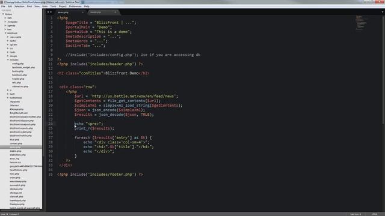Expand the css folder
Image resolution: width=385 pixels, height=216 pixels.
pyautogui.click(x=8, y=49)
